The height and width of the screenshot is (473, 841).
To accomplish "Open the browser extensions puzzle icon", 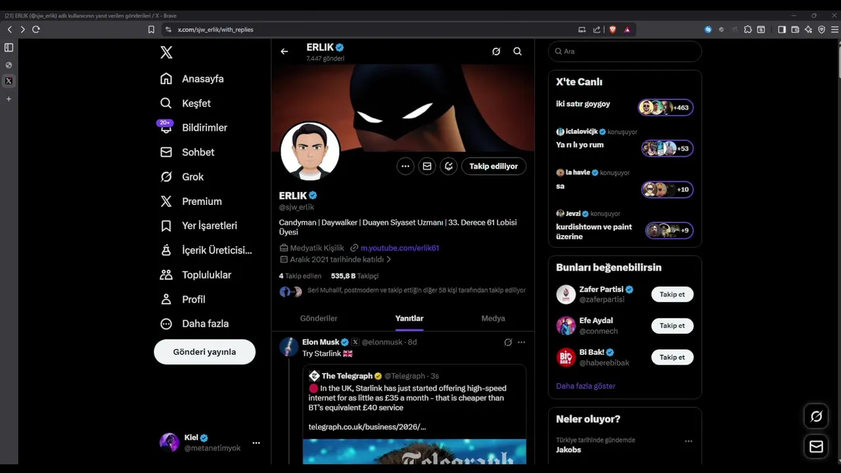I will (748, 30).
